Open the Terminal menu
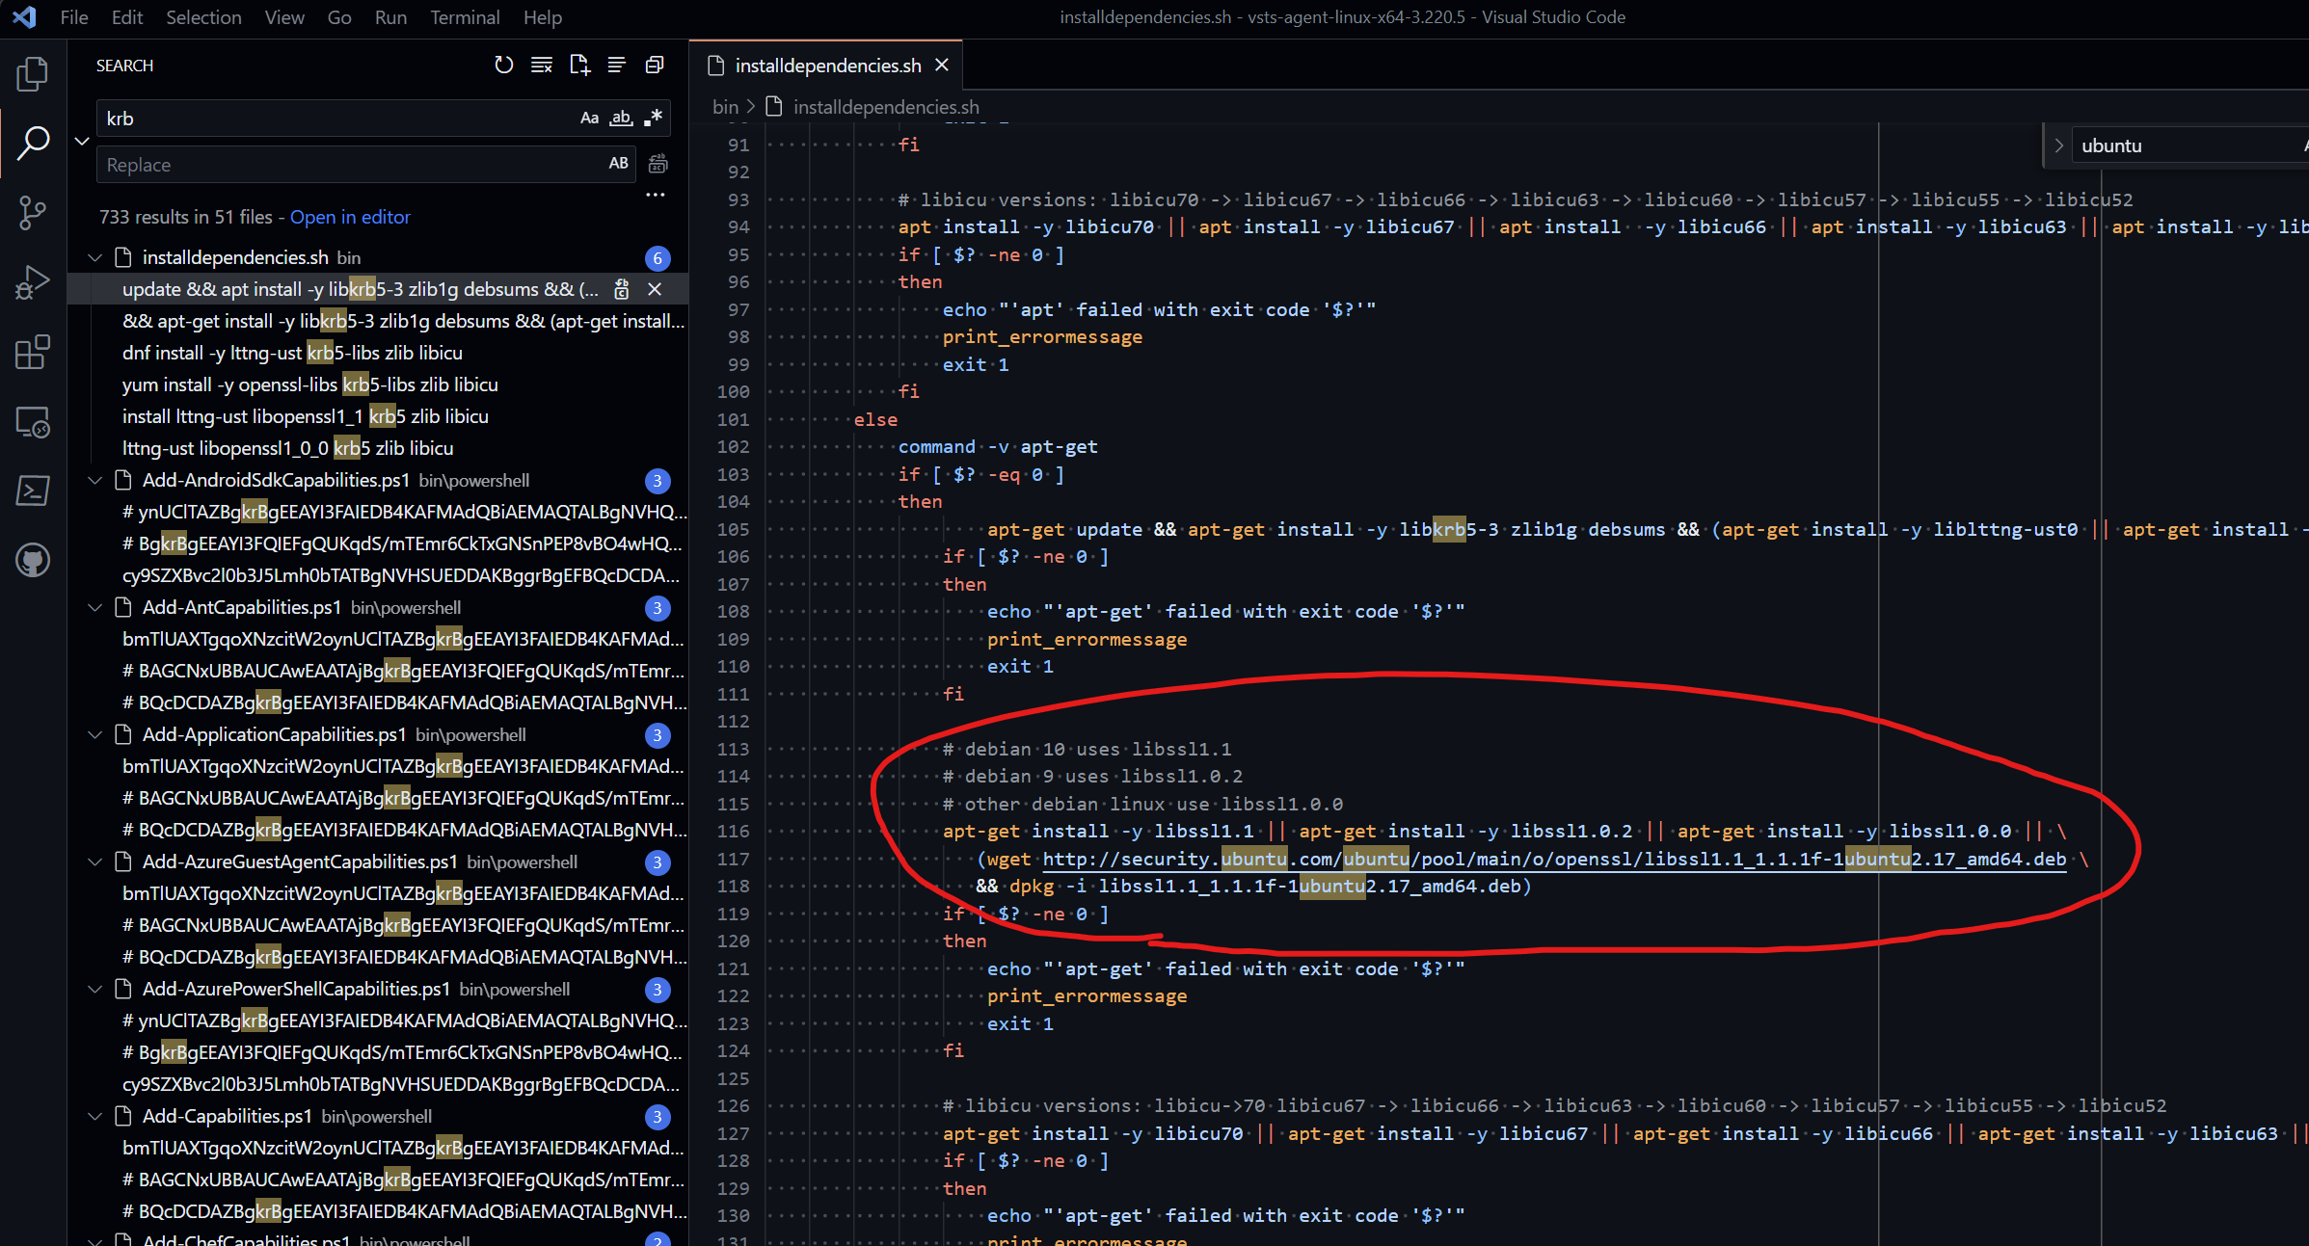The width and height of the screenshot is (2309, 1246). (x=465, y=17)
